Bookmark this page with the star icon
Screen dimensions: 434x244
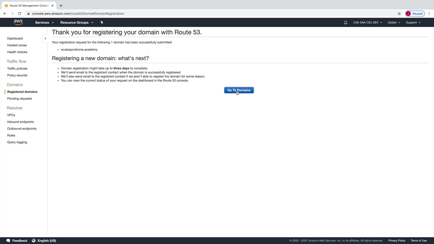click(x=399, y=14)
